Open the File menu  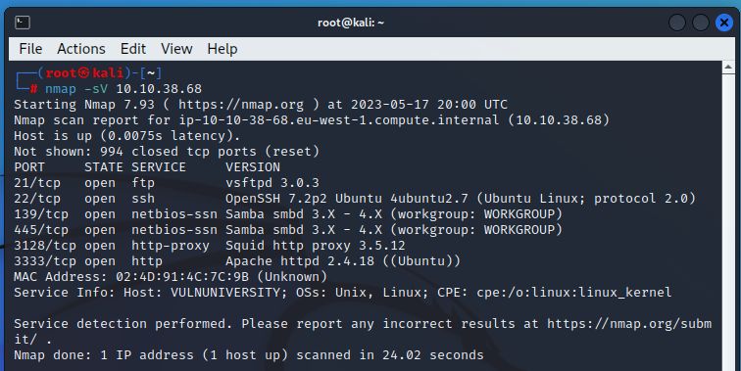(30, 49)
